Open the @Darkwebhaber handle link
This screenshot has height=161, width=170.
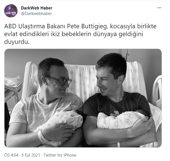pyautogui.click(x=36, y=14)
